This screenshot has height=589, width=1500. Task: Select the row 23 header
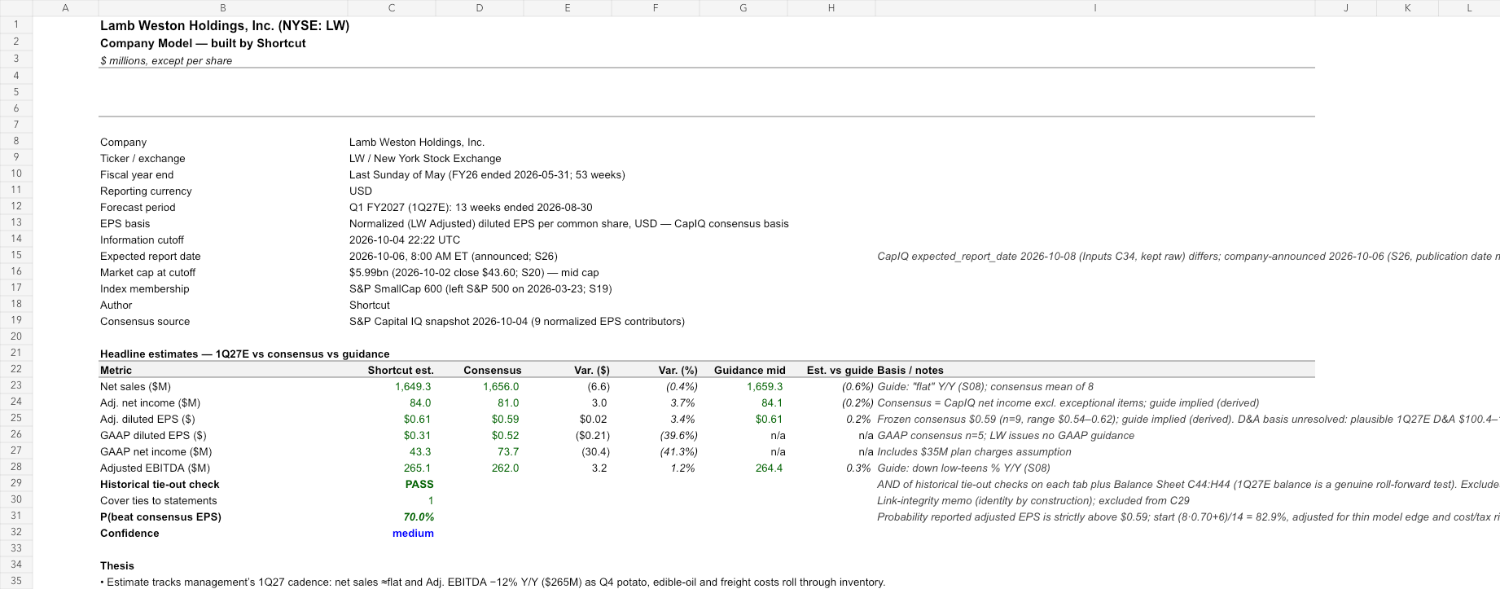[16, 386]
